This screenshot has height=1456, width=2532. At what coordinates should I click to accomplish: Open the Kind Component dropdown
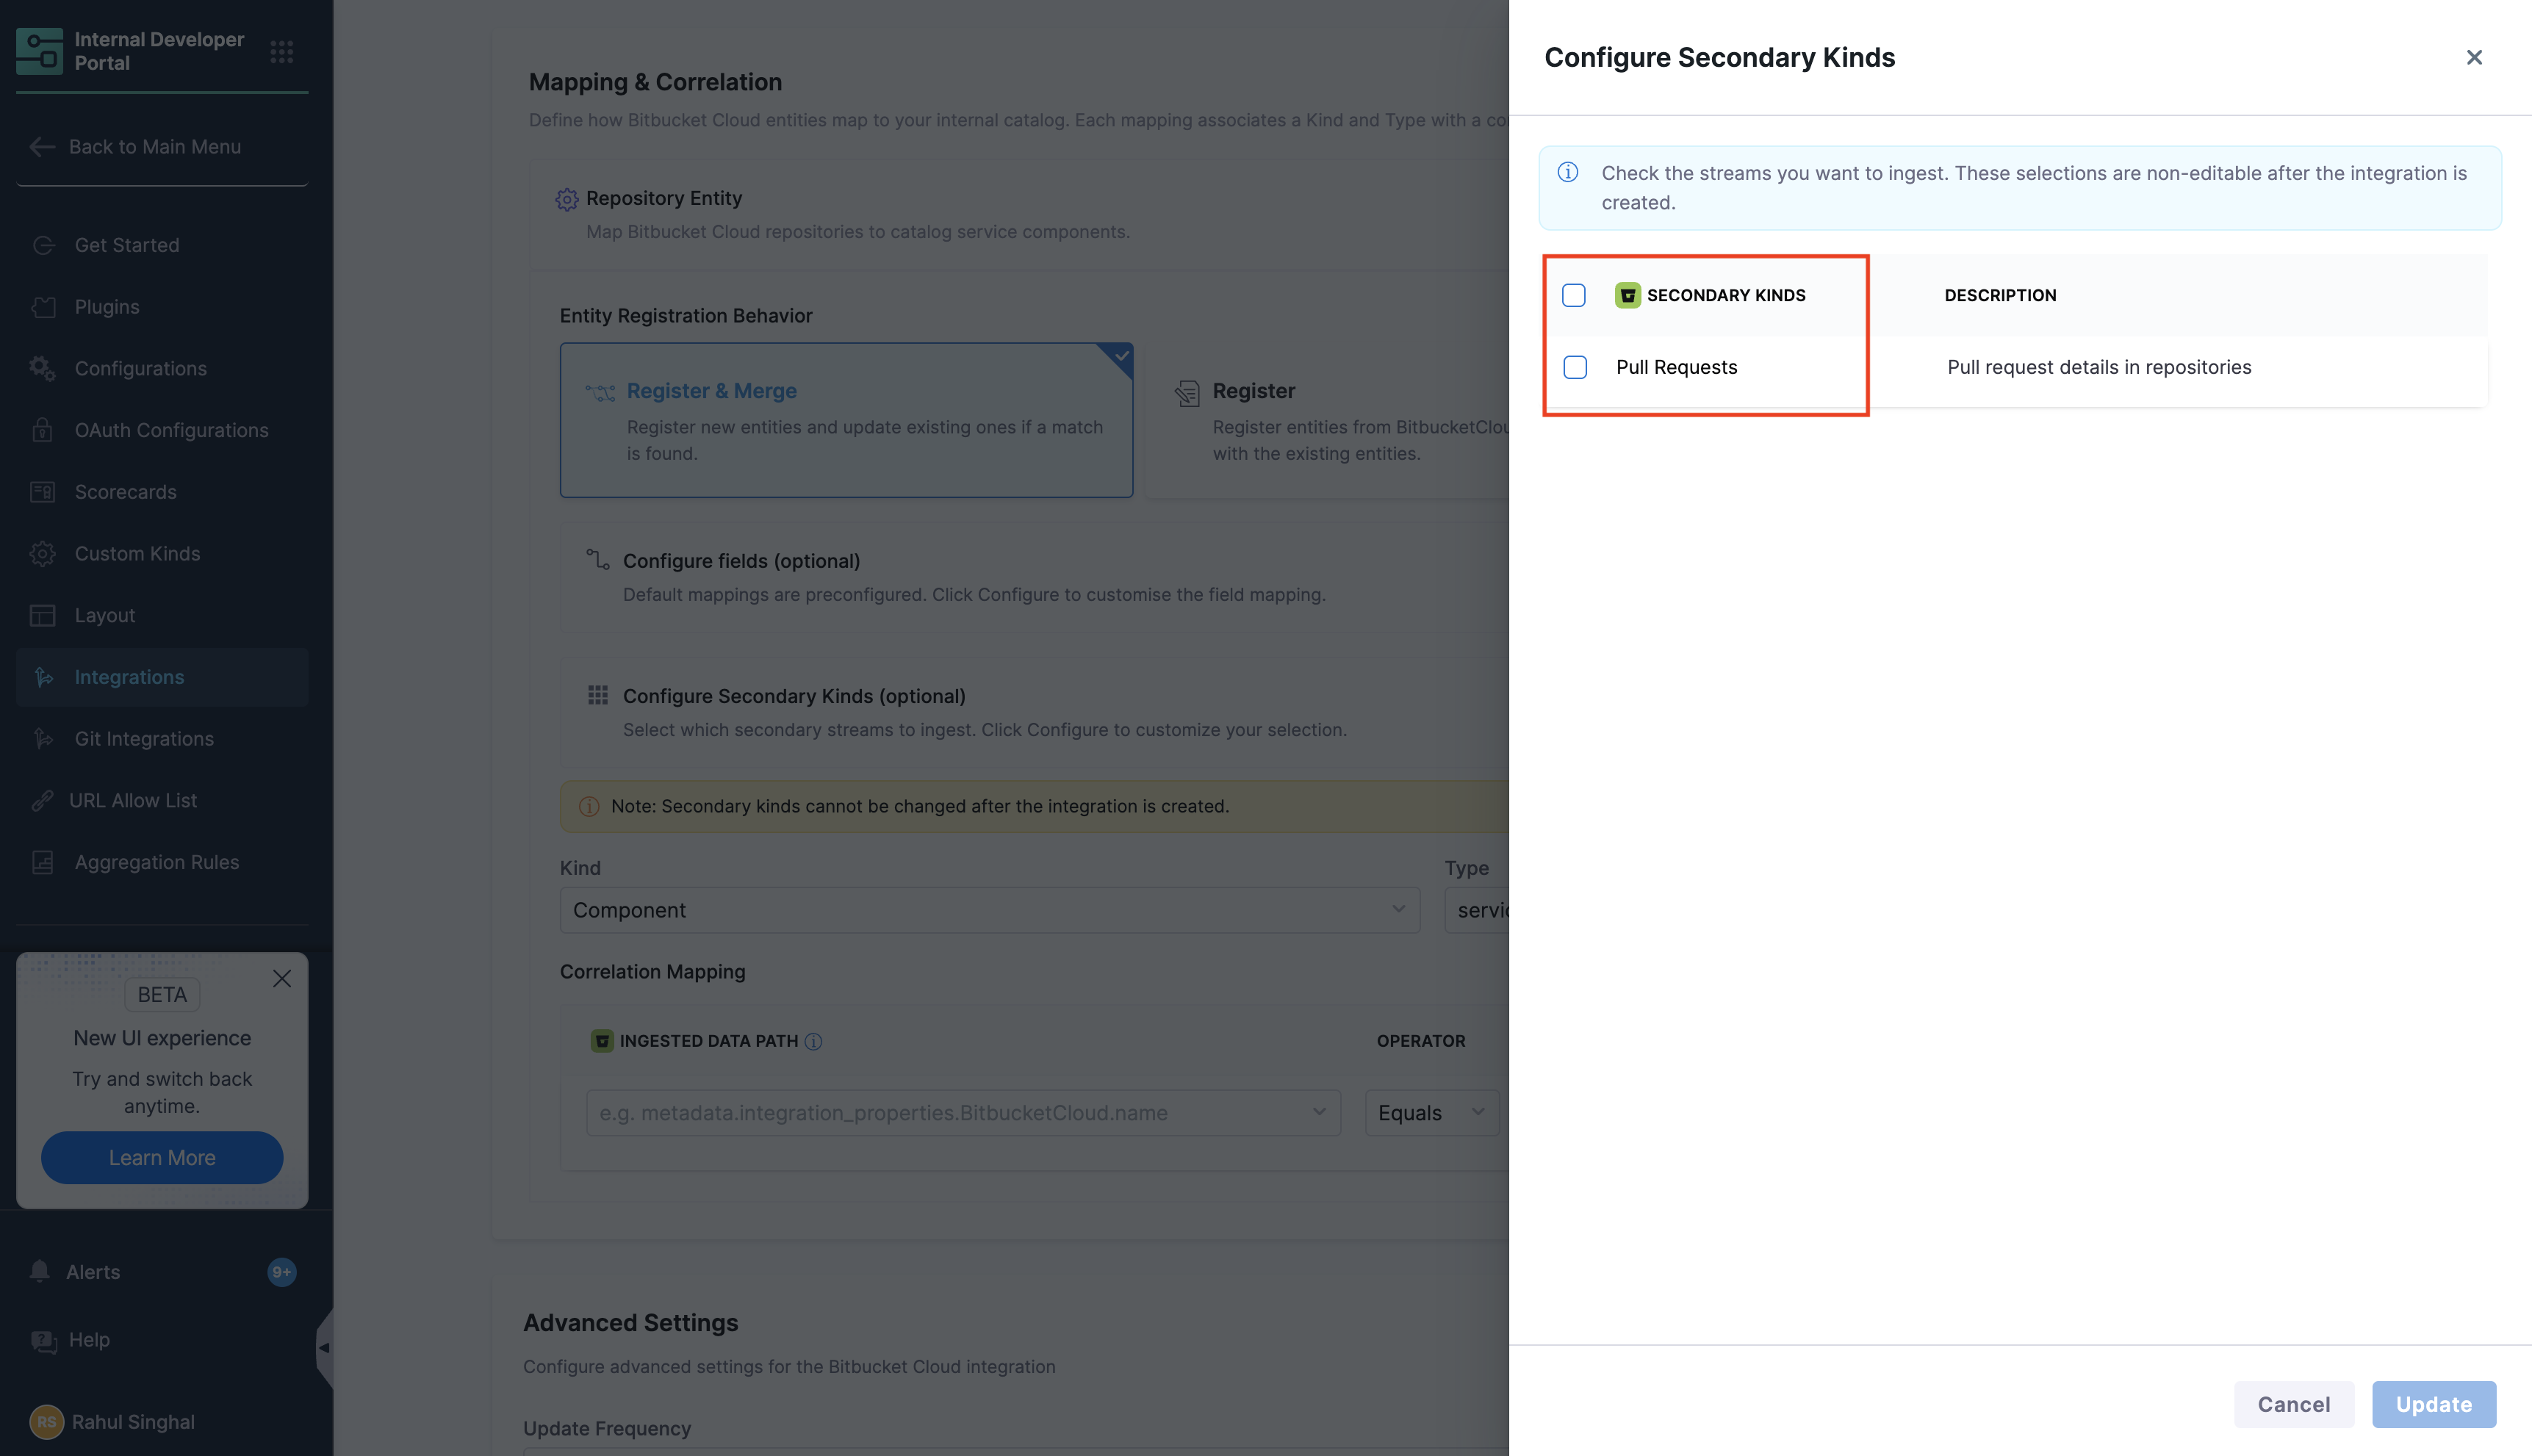click(x=989, y=910)
